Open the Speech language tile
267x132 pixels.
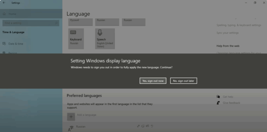(x=105, y=39)
